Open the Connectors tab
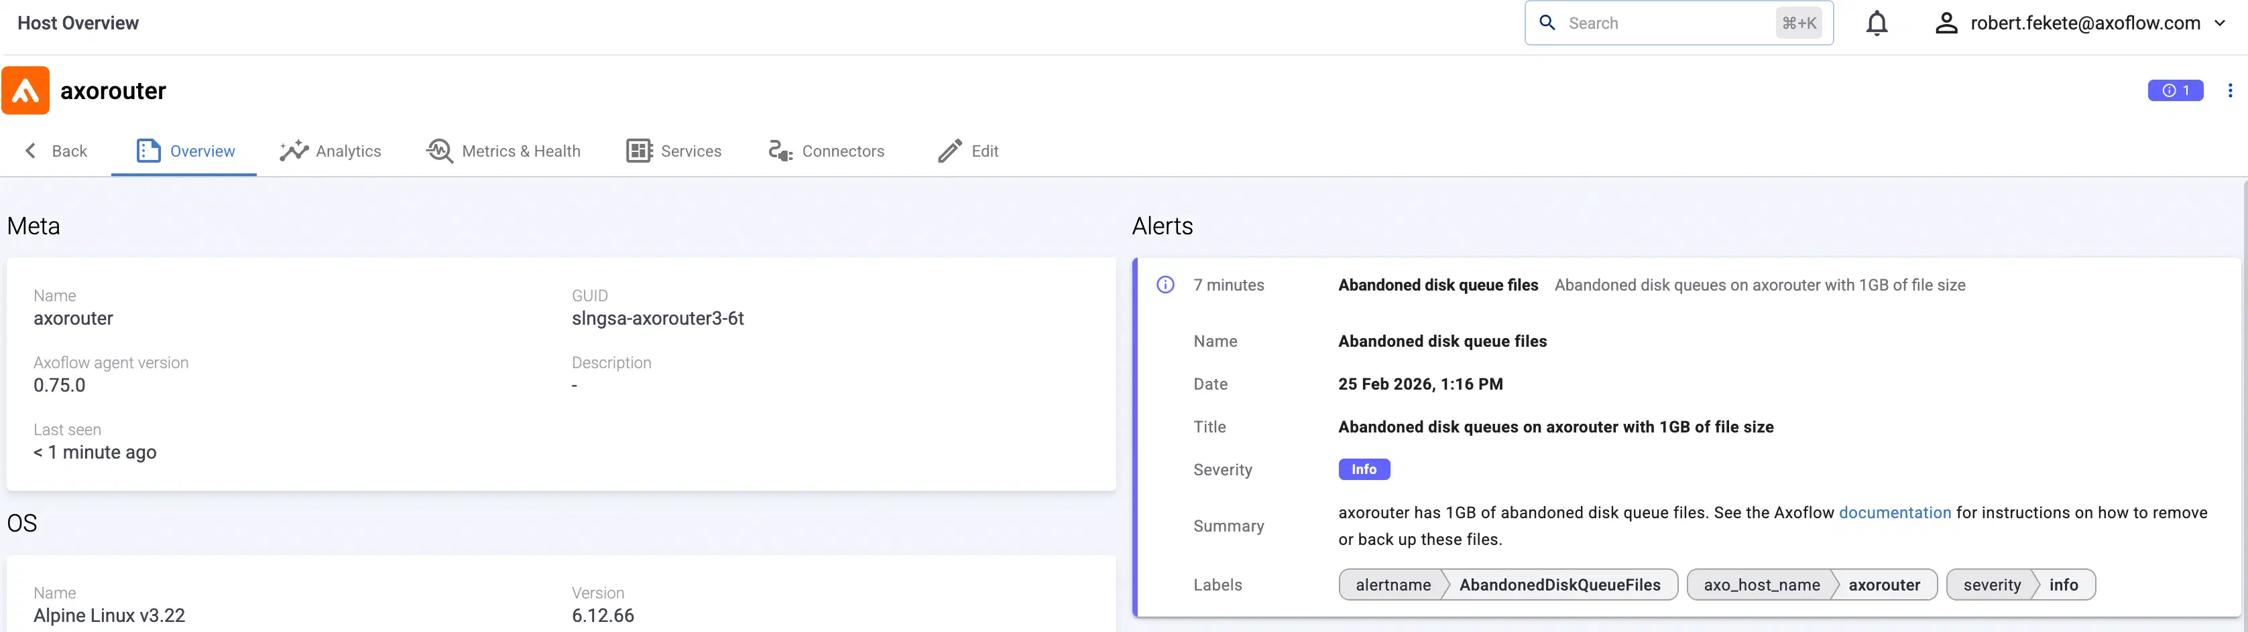The image size is (2248, 632). coord(825,151)
